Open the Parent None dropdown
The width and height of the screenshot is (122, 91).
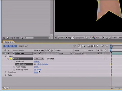[x=66, y=53]
